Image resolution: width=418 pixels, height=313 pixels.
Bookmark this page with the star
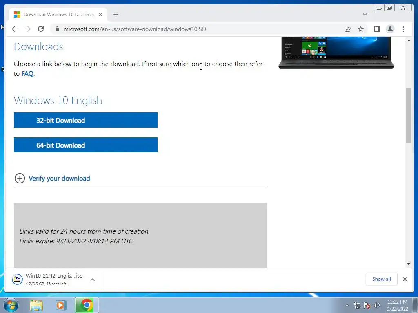(x=361, y=29)
